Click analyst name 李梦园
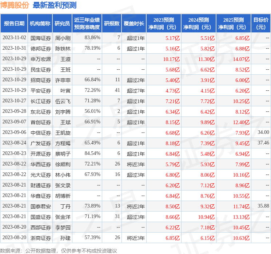Screen dimensions: 271x254 point(63,228)
